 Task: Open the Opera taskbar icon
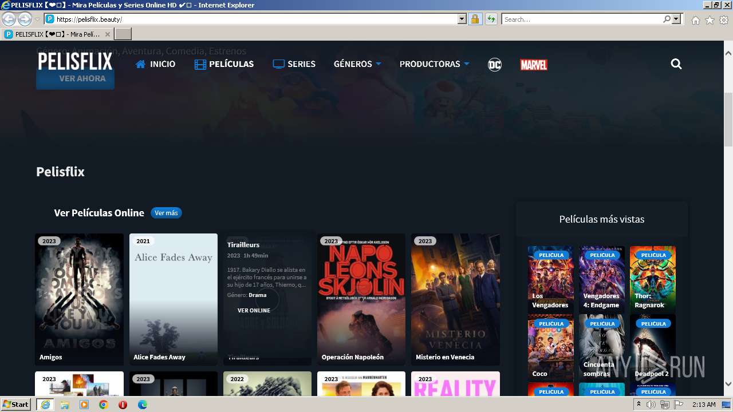point(123,405)
